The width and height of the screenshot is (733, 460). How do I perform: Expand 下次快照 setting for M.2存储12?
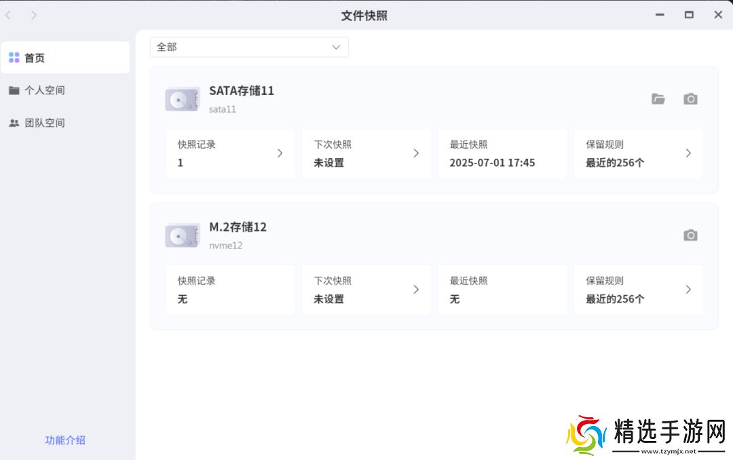coord(366,290)
